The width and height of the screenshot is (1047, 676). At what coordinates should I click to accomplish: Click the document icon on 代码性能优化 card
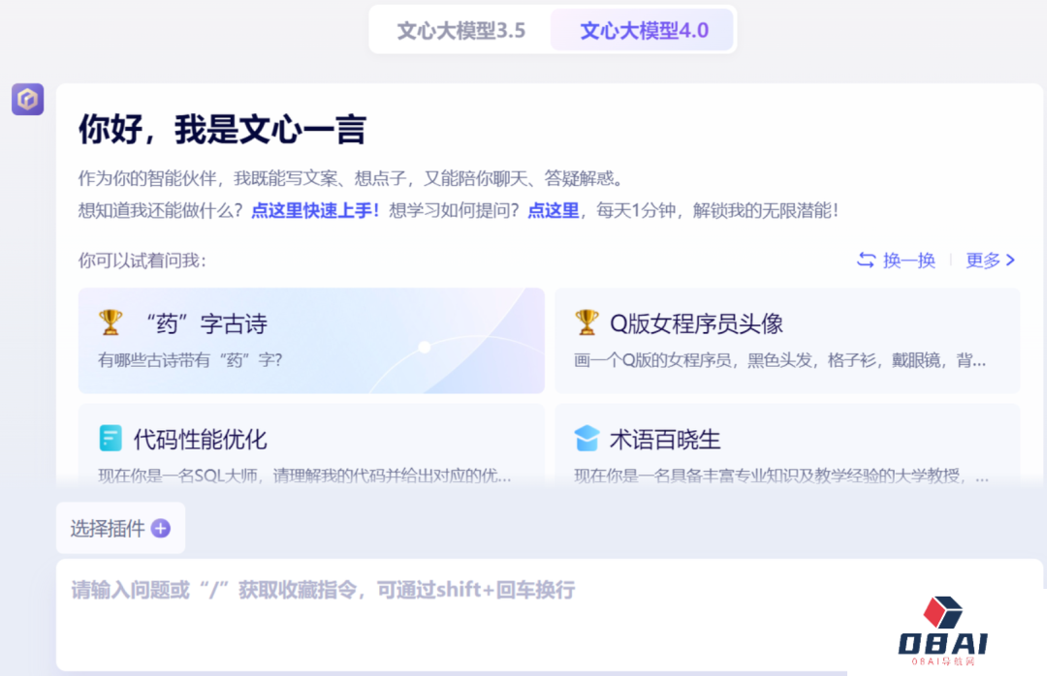[111, 439]
